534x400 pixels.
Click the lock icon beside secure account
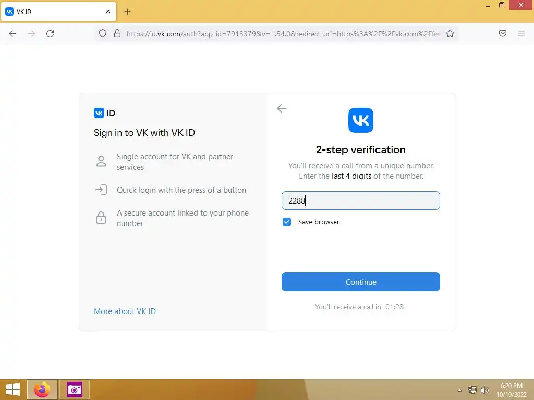point(101,218)
